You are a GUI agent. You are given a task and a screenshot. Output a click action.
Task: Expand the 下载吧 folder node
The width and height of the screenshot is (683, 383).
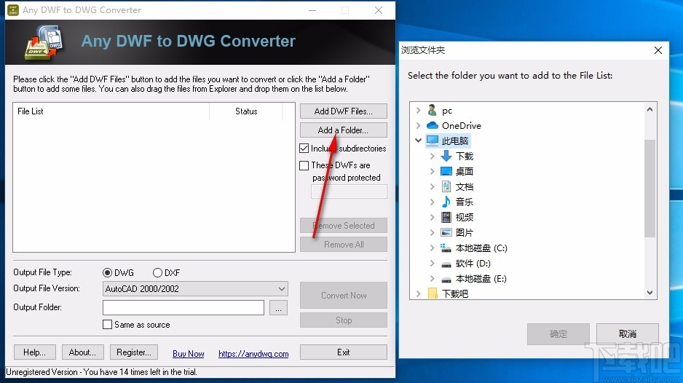coord(418,293)
